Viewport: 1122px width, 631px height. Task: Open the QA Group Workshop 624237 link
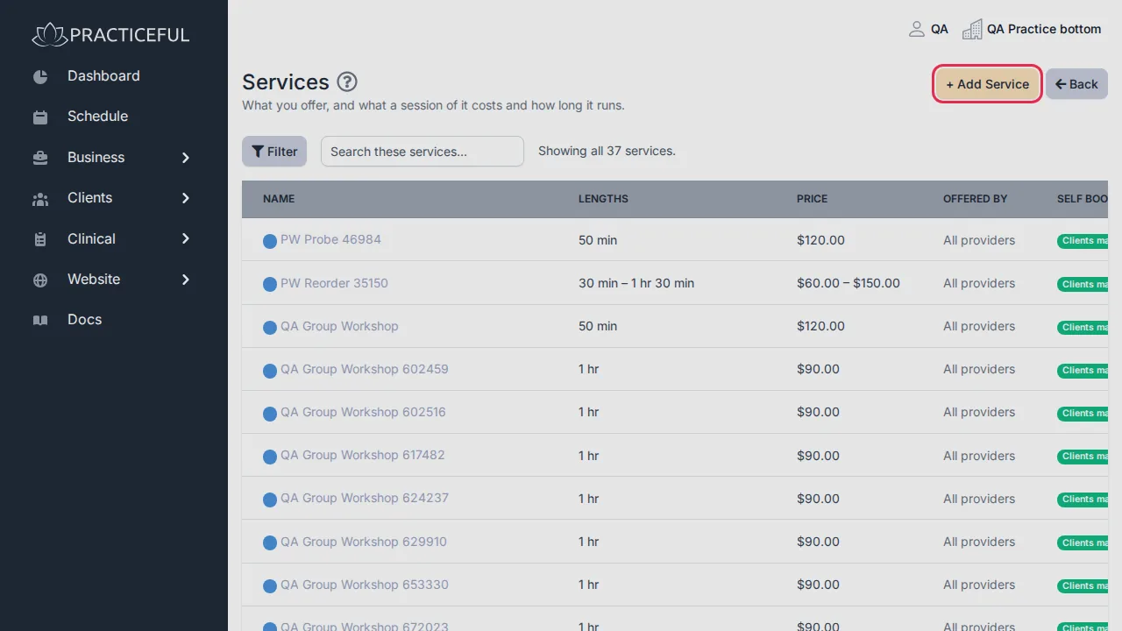tap(364, 498)
